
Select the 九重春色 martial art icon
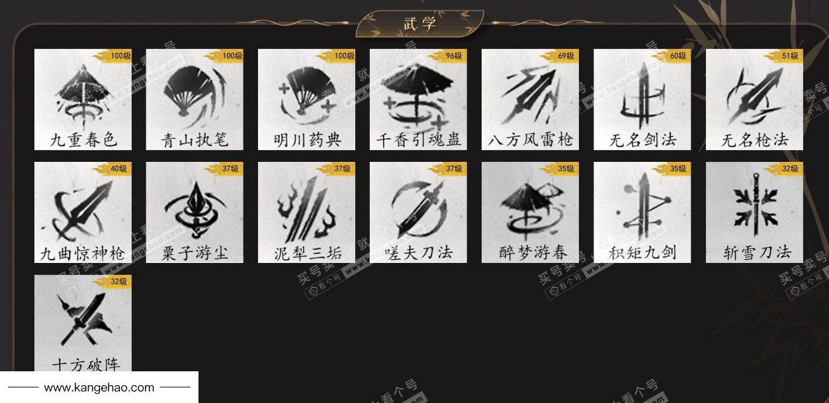click(x=83, y=100)
